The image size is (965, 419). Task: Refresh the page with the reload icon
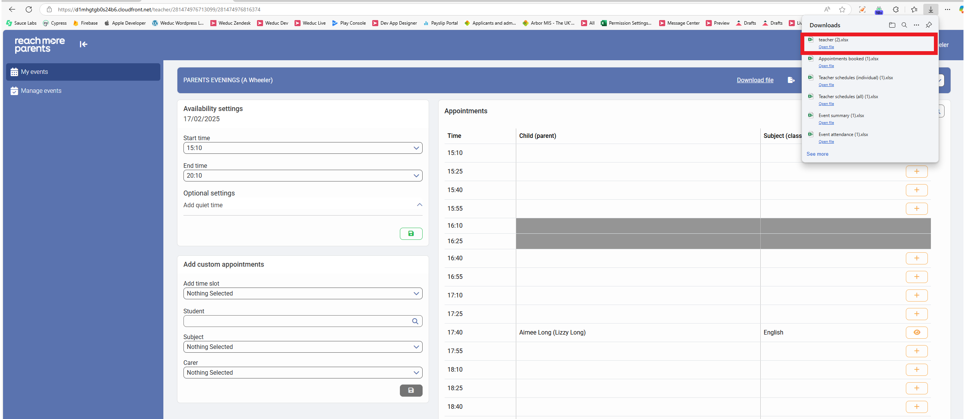point(29,9)
